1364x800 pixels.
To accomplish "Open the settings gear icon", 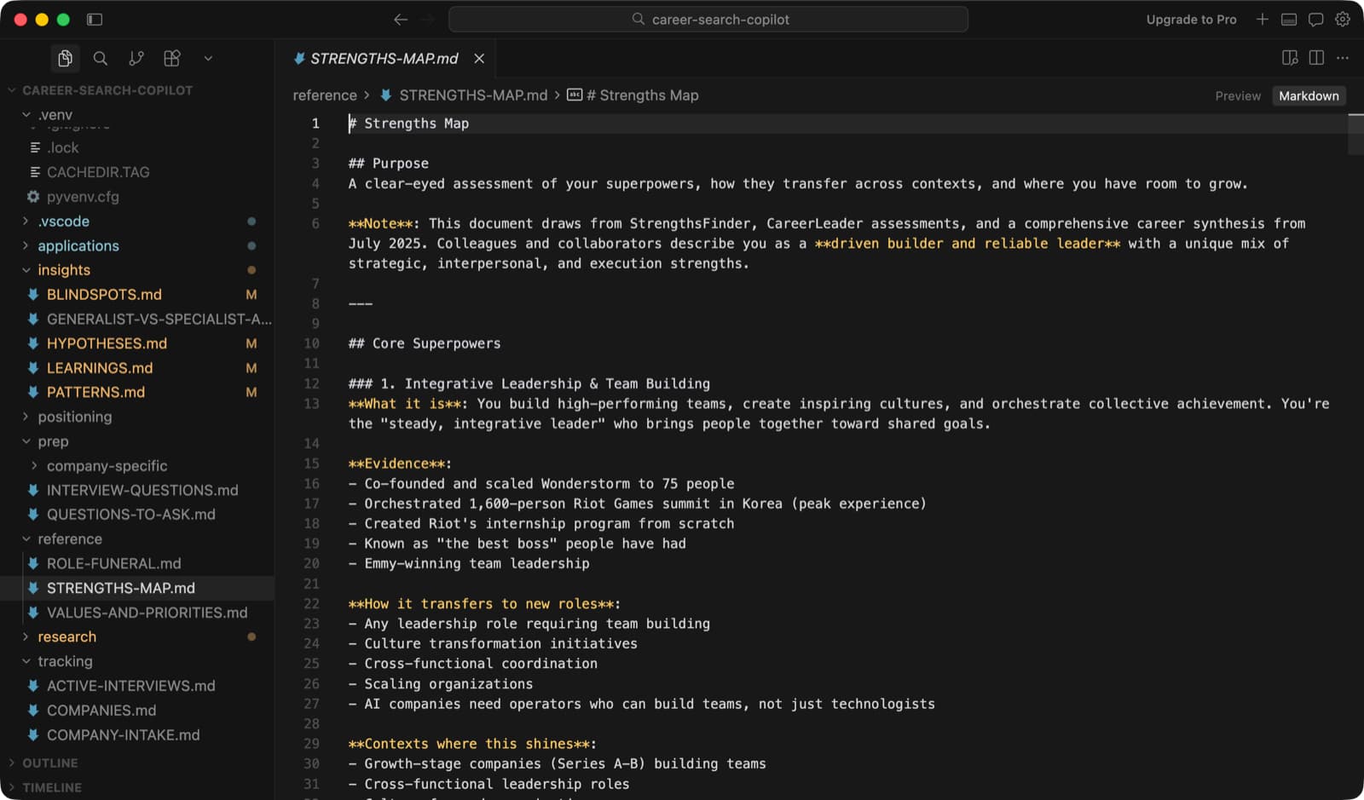I will point(1343,19).
